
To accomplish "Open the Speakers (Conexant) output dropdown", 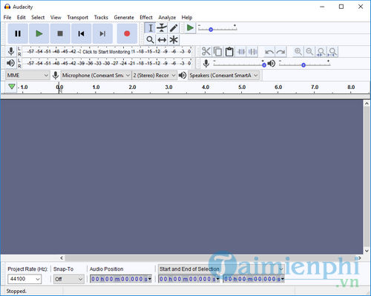I will 224,75.
